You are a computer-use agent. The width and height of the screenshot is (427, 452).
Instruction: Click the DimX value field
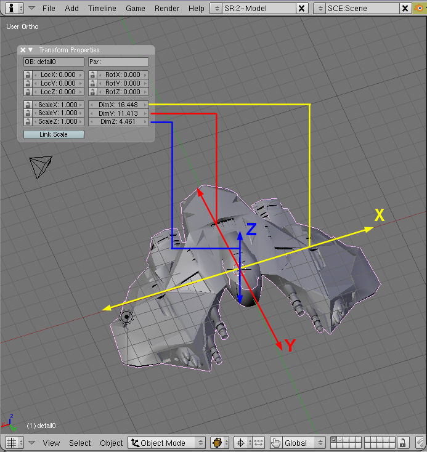click(x=118, y=105)
